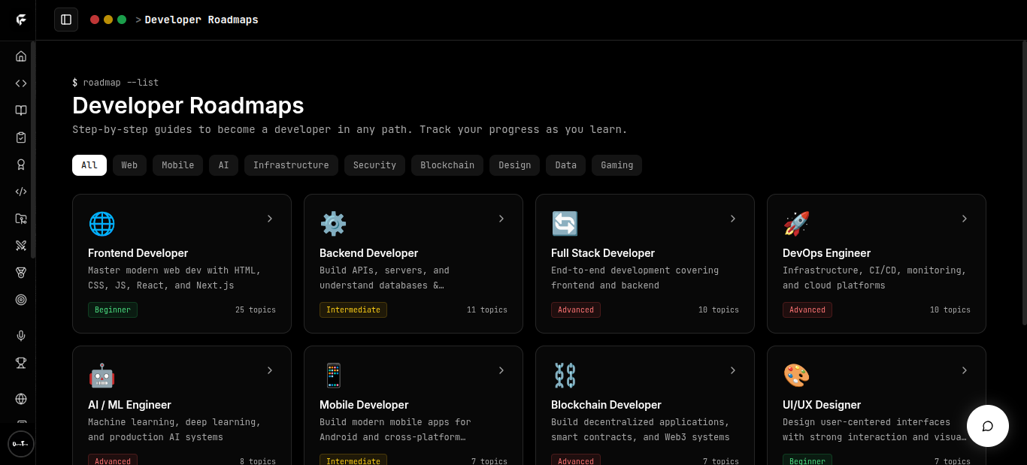1027x465 pixels.
Task: Switch to the Blockchain filter tab
Action: (447, 165)
